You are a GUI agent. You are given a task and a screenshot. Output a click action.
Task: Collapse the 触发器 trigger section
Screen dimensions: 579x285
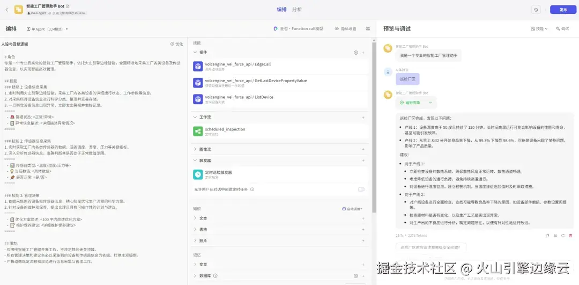tap(195, 161)
